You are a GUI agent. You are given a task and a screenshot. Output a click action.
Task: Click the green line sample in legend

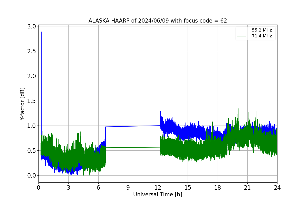point(242,36)
